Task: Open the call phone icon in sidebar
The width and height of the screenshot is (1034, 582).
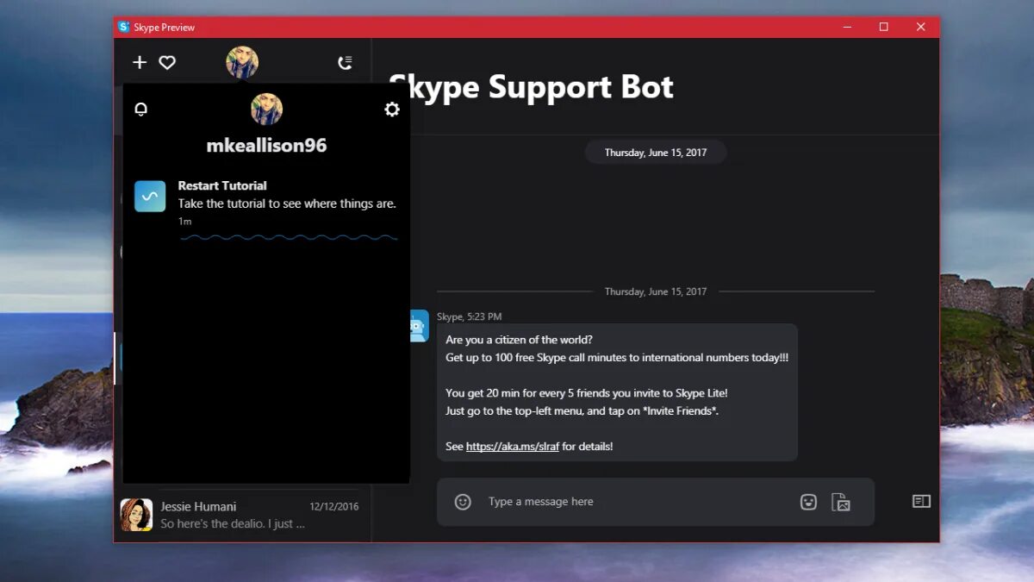Action: click(345, 62)
